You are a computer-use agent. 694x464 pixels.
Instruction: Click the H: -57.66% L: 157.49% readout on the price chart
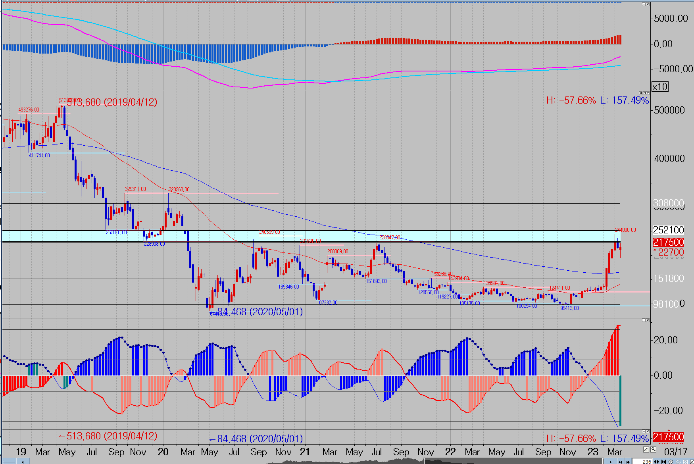pyautogui.click(x=598, y=100)
